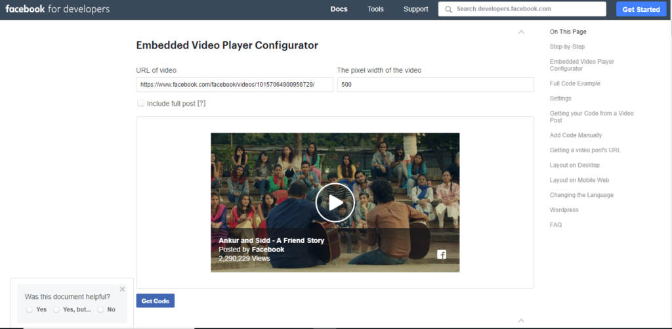Go to facebook for developers home logo

click(x=58, y=9)
